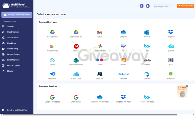The height and width of the screenshot is (116, 195).
Task: Go to Team Transfer
Action: pyautogui.click(x=13, y=38)
